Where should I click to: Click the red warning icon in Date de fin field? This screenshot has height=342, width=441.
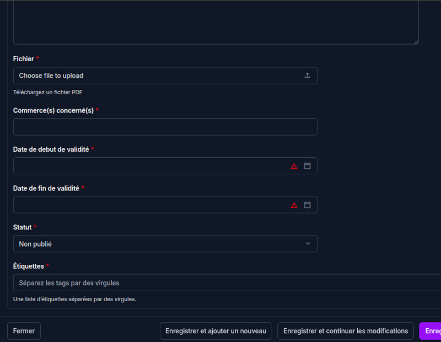tap(294, 205)
